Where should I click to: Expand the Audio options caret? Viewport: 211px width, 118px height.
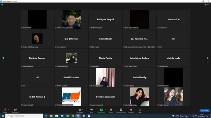point(9,110)
